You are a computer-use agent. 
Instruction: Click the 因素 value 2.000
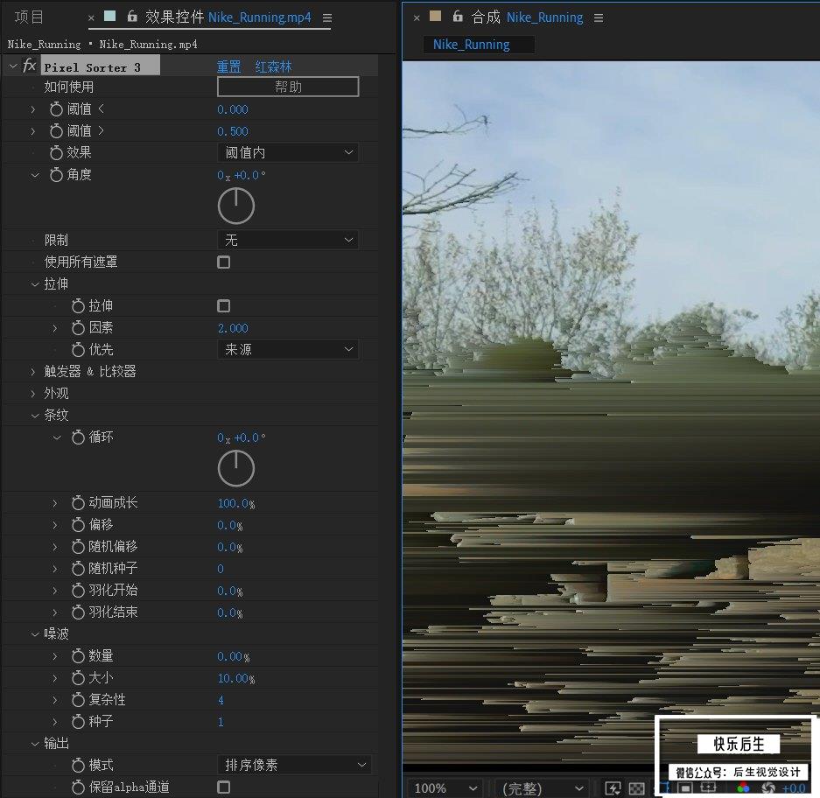pyautogui.click(x=233, y=328)
